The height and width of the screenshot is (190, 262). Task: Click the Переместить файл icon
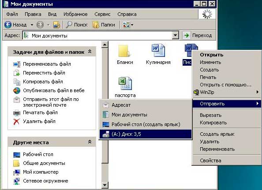click(17, 73)
